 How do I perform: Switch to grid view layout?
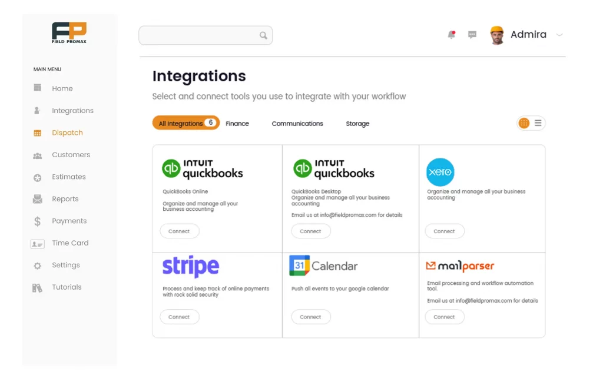pyautogui.click(x=524, y=123)
